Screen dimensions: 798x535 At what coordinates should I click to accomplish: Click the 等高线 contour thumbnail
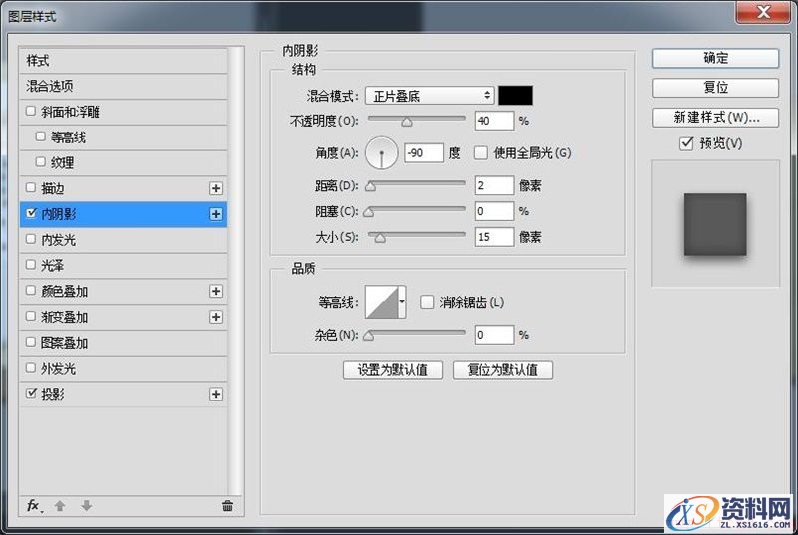tap(382, 302)
